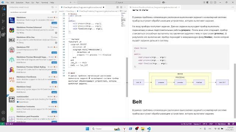Clear extensions search results icon

tap(53, 12)
